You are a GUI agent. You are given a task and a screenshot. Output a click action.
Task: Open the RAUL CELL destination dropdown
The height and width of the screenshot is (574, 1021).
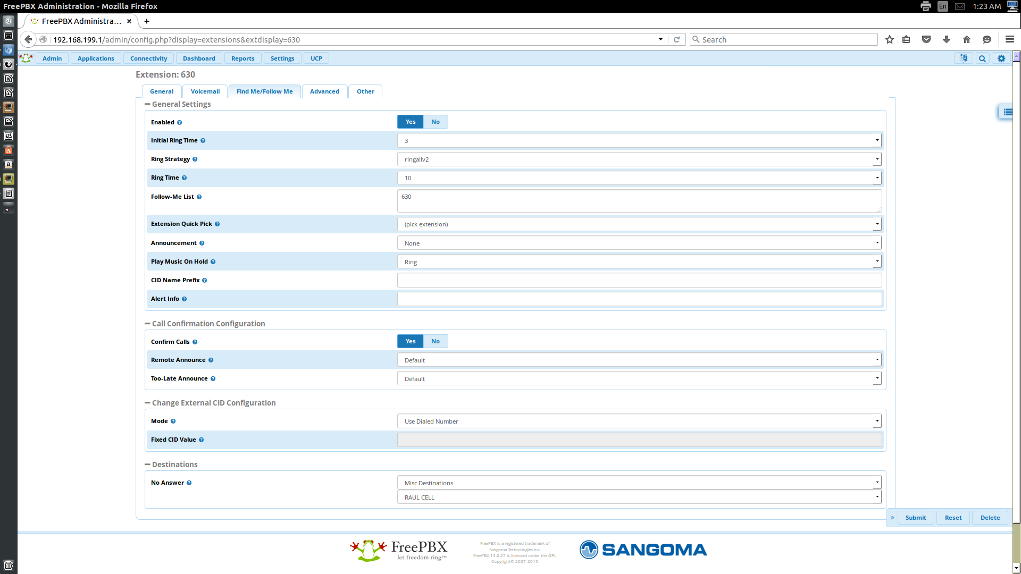click(639, 497)
